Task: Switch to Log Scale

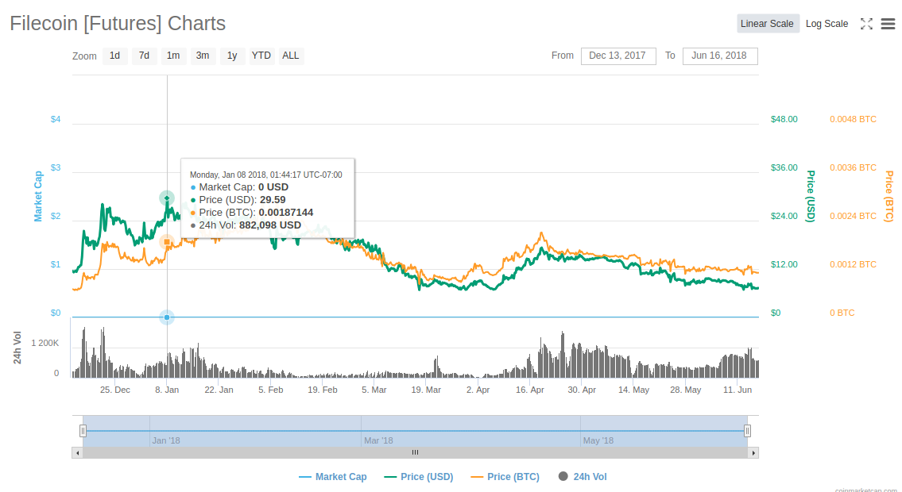Action: coord(827,24)
